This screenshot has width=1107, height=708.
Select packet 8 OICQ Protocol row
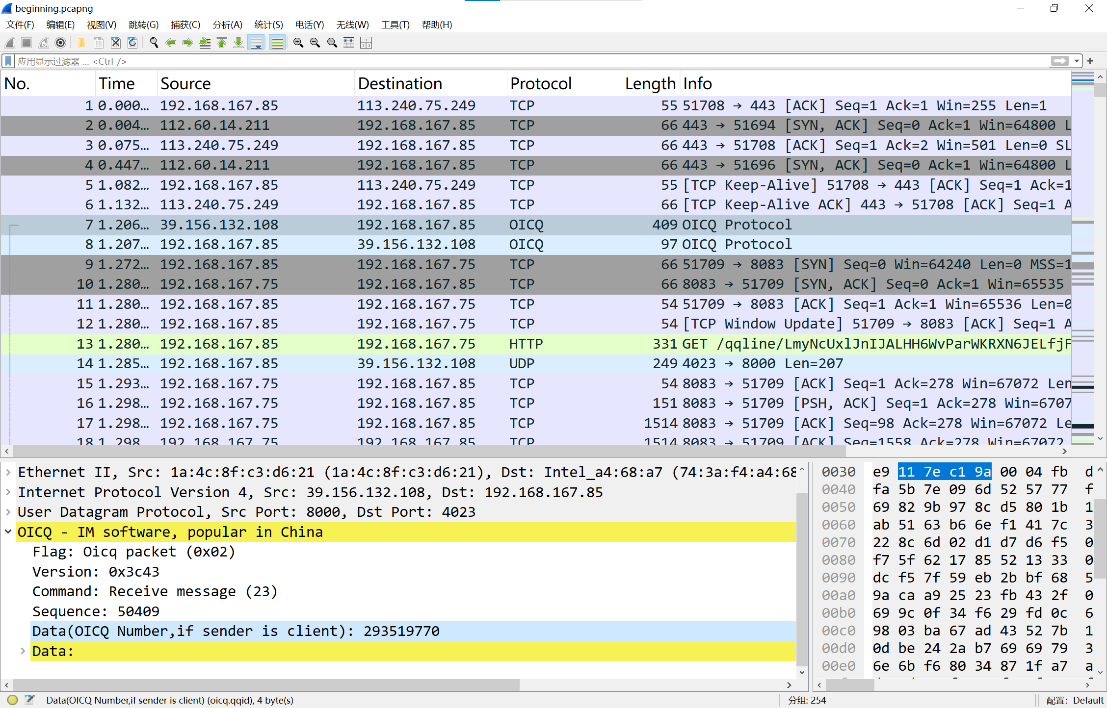(x=536, y=244)
